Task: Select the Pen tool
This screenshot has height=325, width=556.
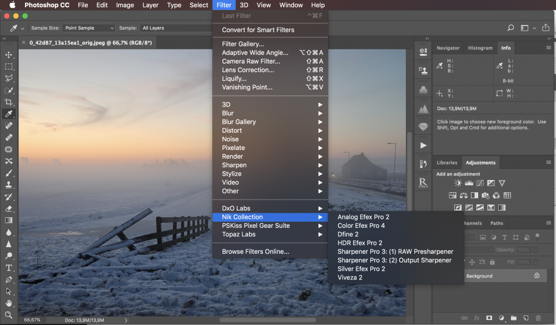Action: tap(8, 279)
